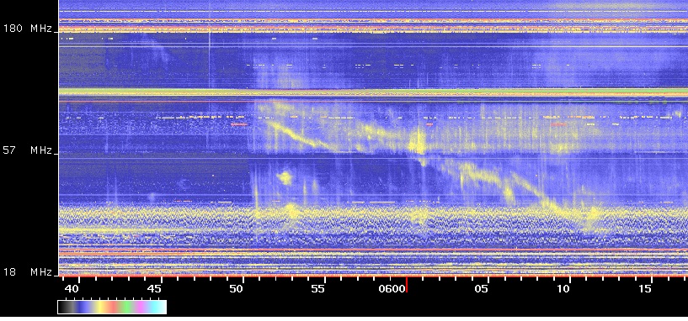Click the 10 minute time tick label

[563, 288]
